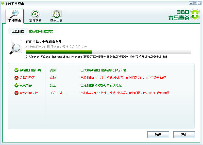Open the 木马查杀 tab
Screen dimensions: 203x145
pyautogui.click(x=14, y=16)
